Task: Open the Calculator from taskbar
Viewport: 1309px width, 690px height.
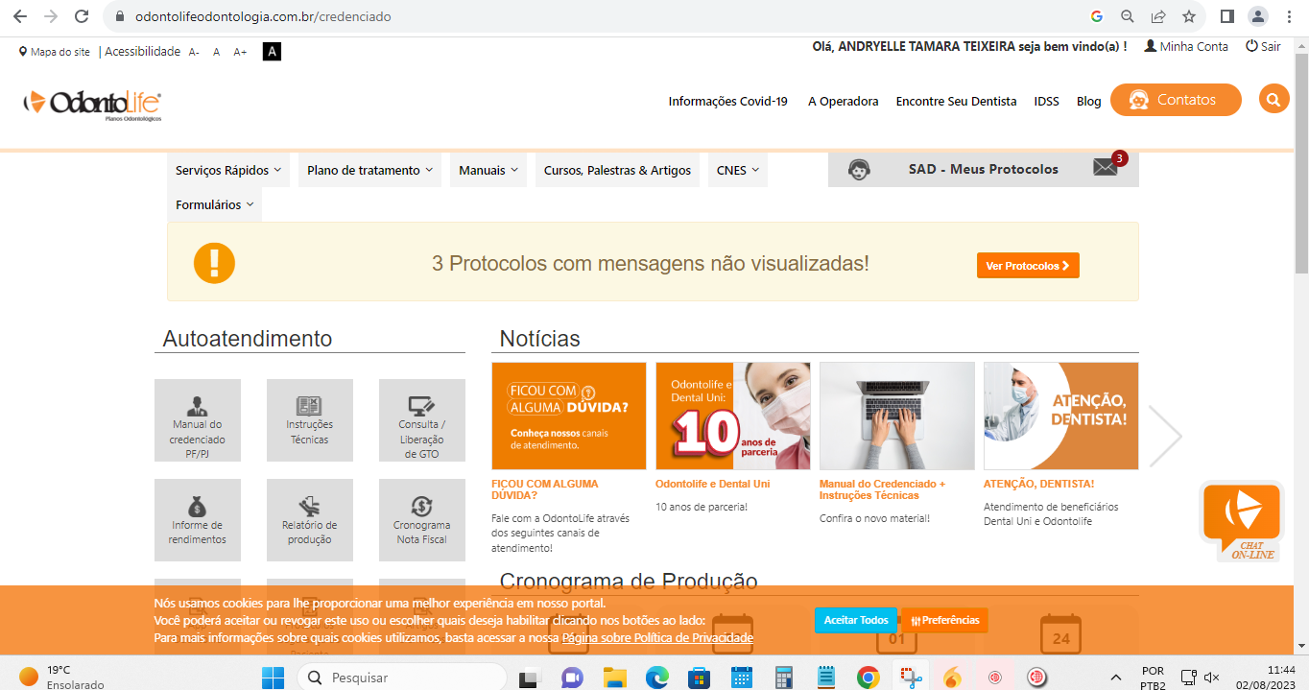Action: tap(783, 678)
